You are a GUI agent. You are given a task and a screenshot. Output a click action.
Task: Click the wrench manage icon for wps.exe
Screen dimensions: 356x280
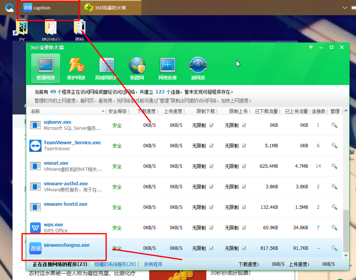pos(334,227)
